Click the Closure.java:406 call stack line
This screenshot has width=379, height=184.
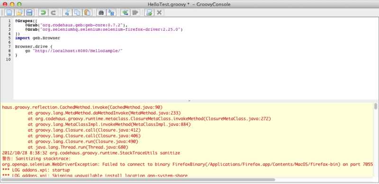(x=84, y=136)
